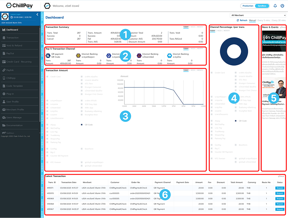Image resolution: width=288 pixels, height=218 pixels.
Task: Open Users Manage in the sidebar
Action: (14, 117)
